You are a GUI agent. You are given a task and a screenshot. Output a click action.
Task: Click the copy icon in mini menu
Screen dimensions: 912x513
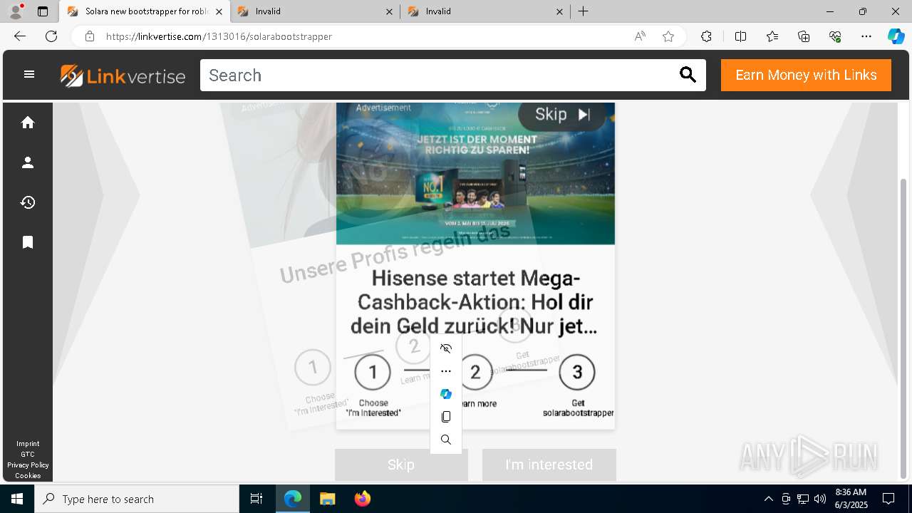point(446,417)
